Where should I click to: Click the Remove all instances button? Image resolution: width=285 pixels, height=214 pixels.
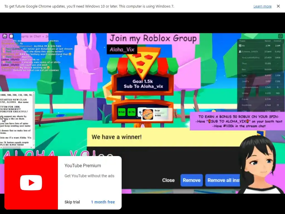point(223,180)
